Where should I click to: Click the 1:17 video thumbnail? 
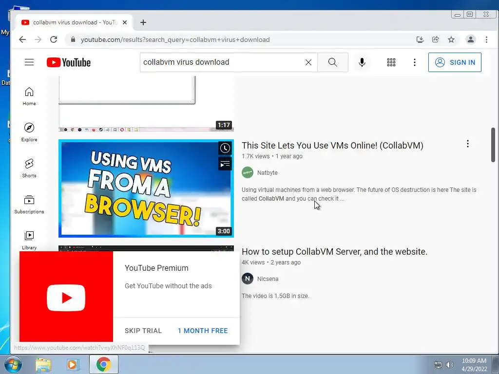[146, 103]
